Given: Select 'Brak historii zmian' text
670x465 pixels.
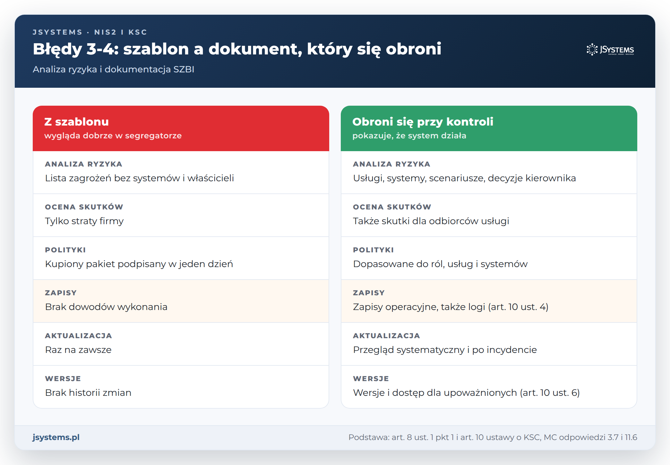Looking at the screenshot, I should pyautogui.click(x=88, y=393).
